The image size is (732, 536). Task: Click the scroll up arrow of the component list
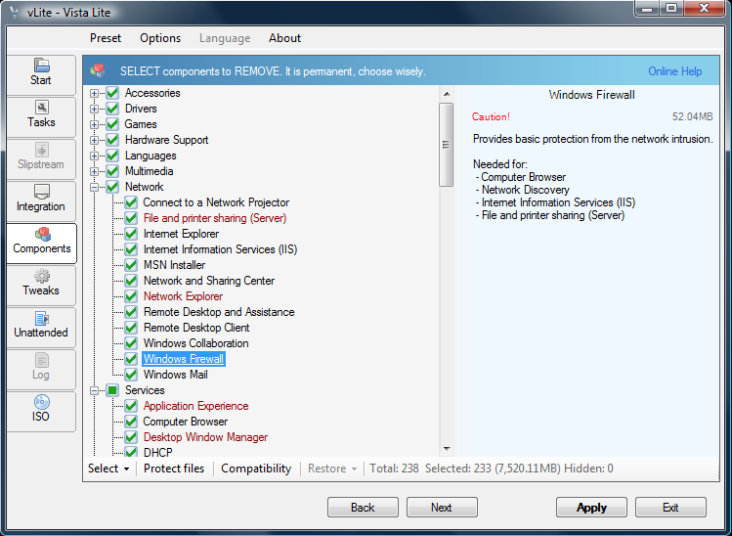tap(447, 94)
